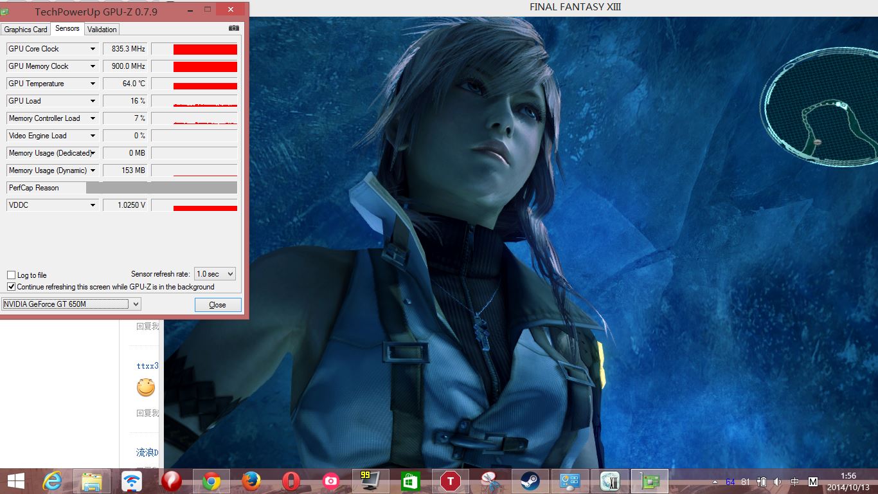
Task: Open File Explorer on the taskbar
Action: pyautogui.click(x=92, y=481)
